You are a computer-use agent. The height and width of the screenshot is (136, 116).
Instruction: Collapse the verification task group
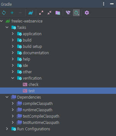[x=13, y=78]
